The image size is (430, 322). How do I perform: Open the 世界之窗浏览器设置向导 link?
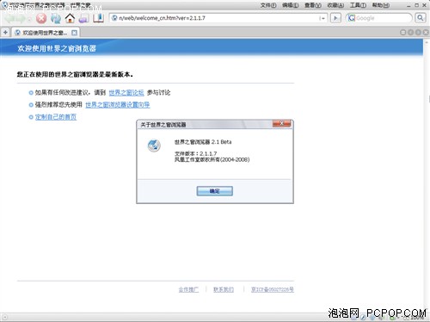(118, 105)
